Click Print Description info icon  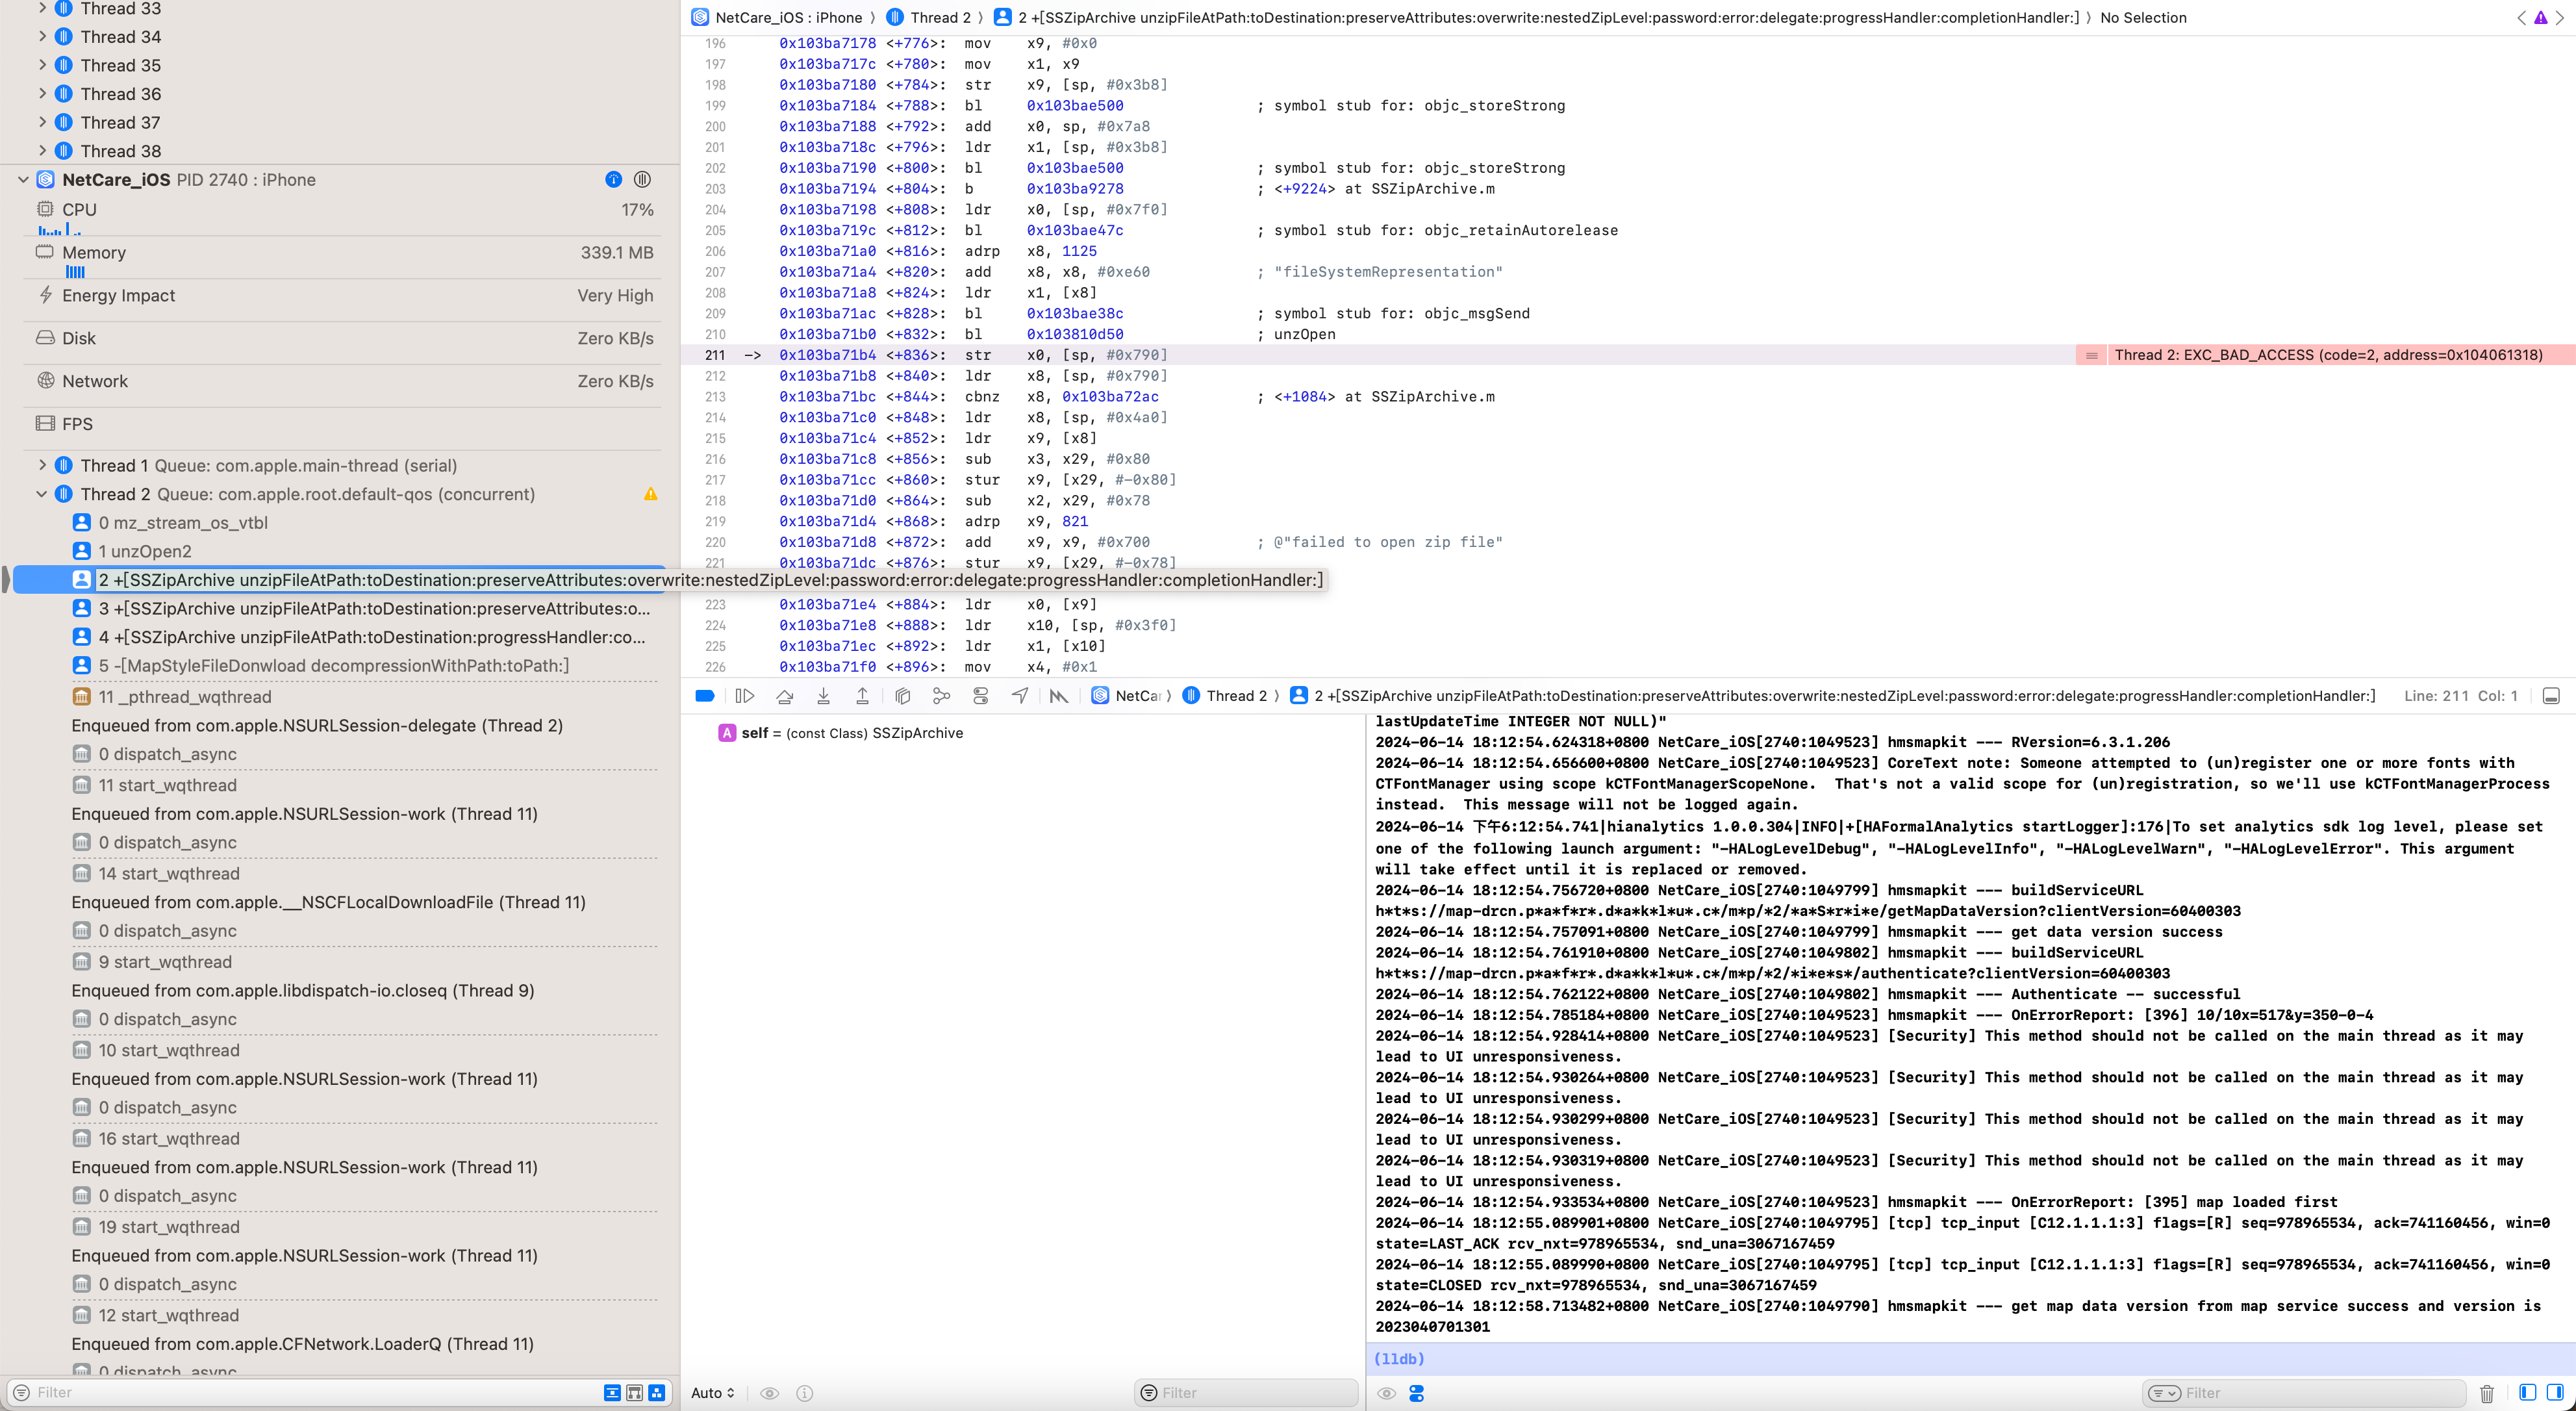click(805, 1393)
